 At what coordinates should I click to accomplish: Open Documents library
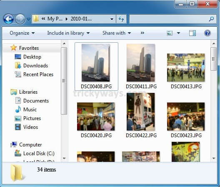tap(36, 101)
